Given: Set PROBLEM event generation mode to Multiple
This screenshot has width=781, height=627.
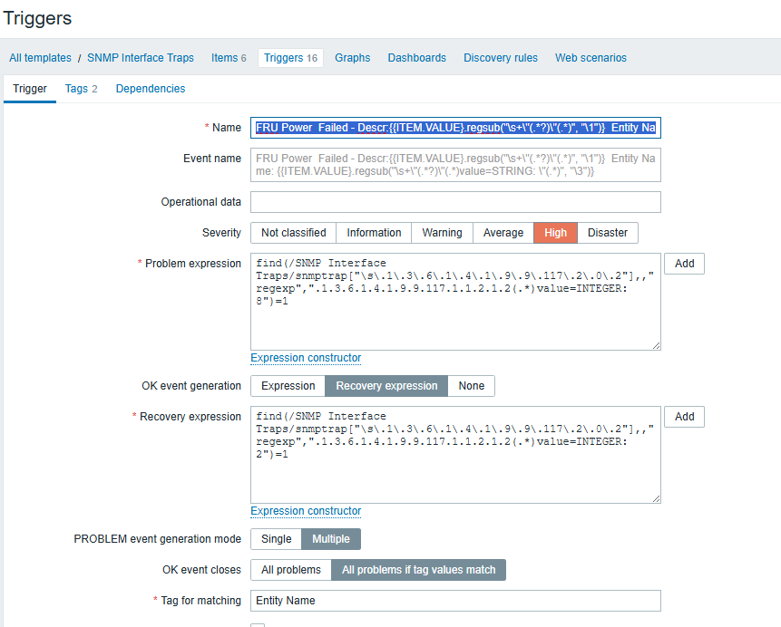Looking at the screenshot, I should click(331, 539).
